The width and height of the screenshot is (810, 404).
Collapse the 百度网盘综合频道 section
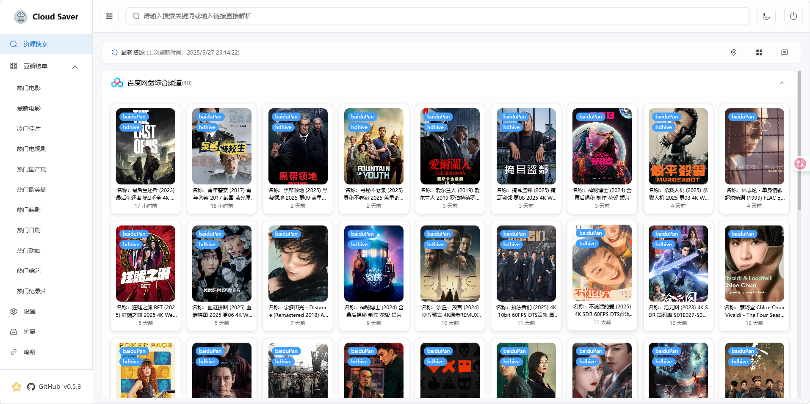point(782,83)
